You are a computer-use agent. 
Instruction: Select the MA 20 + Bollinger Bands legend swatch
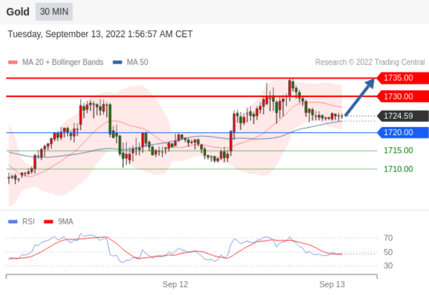[13, 62]
